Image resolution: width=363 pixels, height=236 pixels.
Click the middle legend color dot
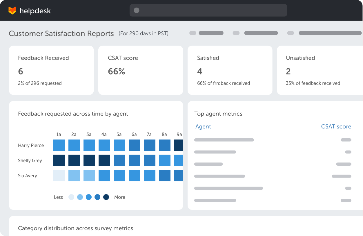[89, 197]
